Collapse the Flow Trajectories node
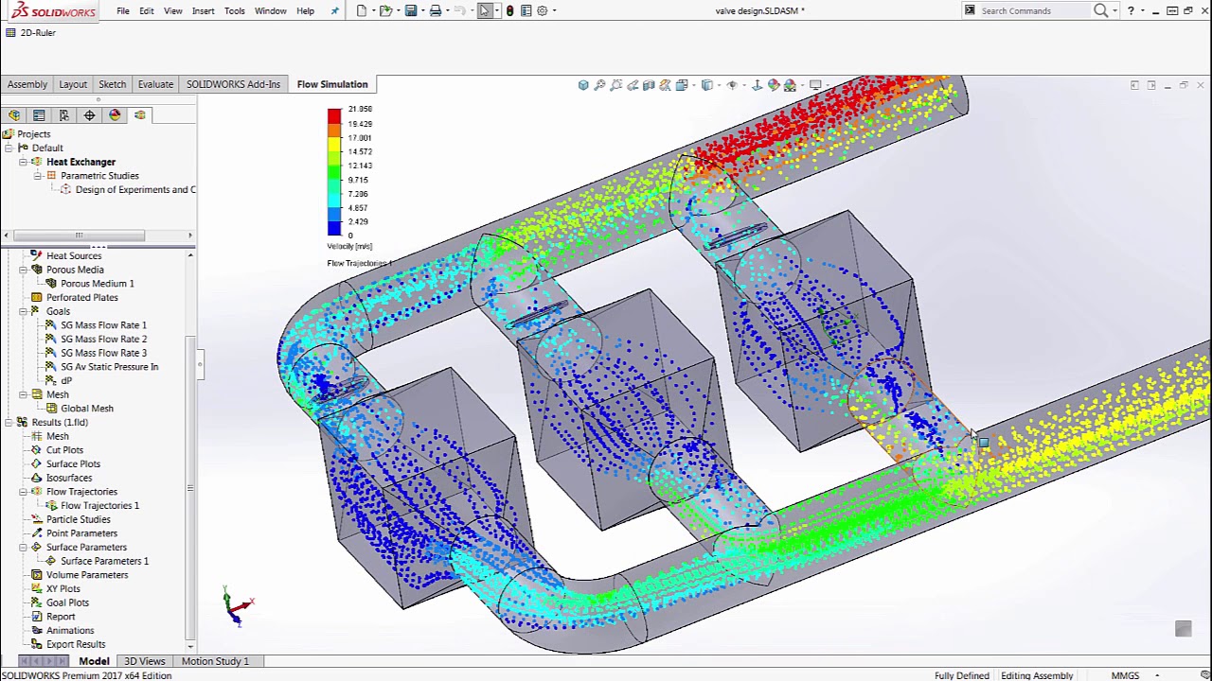The height and width of the screenshot is (681, 1212). (23, 492)
